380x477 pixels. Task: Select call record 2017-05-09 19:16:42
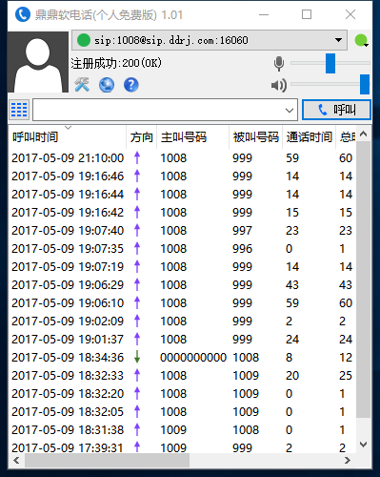[x=182, y=213]
